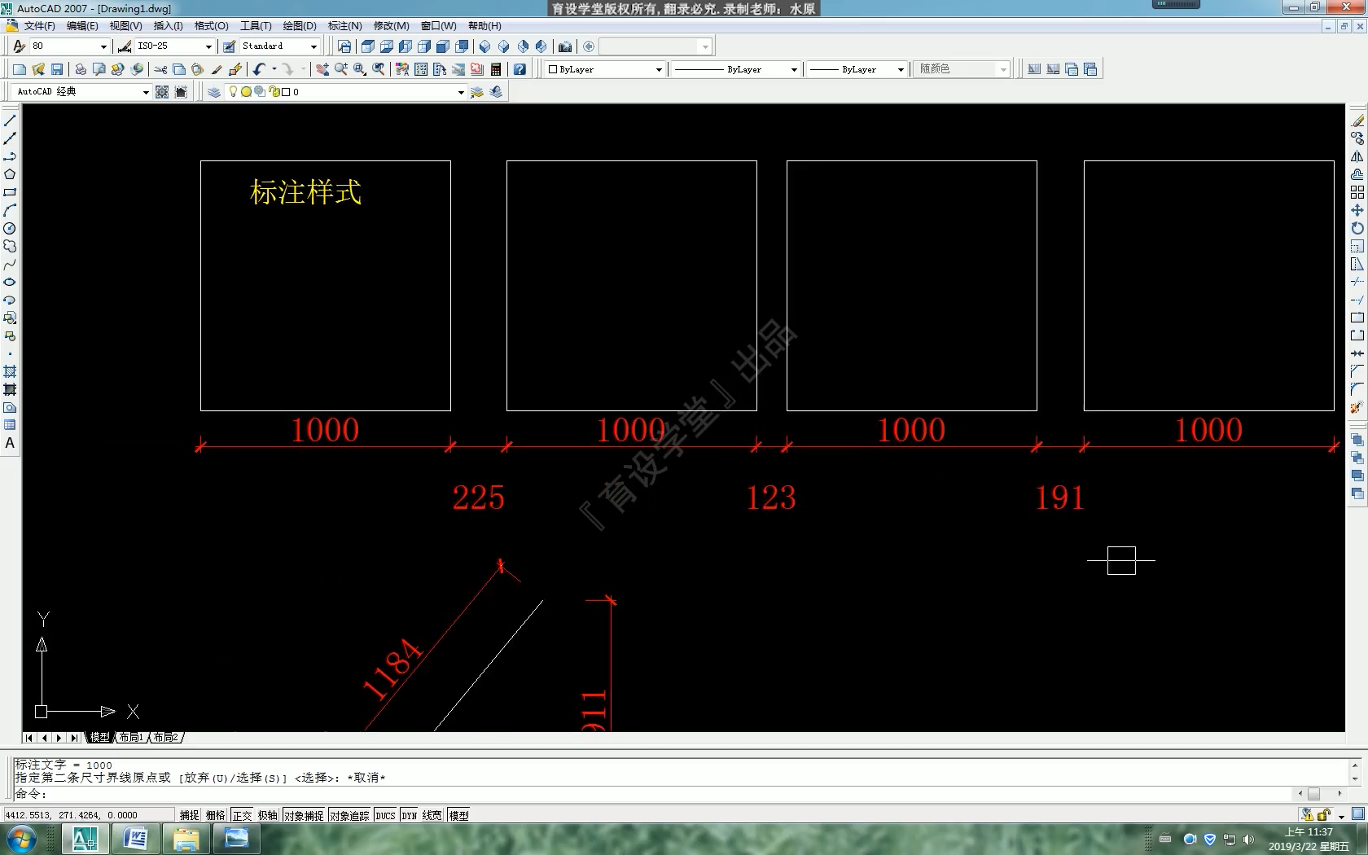Open the ISO-25 dimension style dropdown
Viewport: 1368px width, 855px height.
[x=208, y=46]
